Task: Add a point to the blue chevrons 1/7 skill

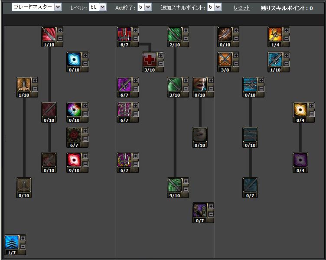Action: point(23,238)
